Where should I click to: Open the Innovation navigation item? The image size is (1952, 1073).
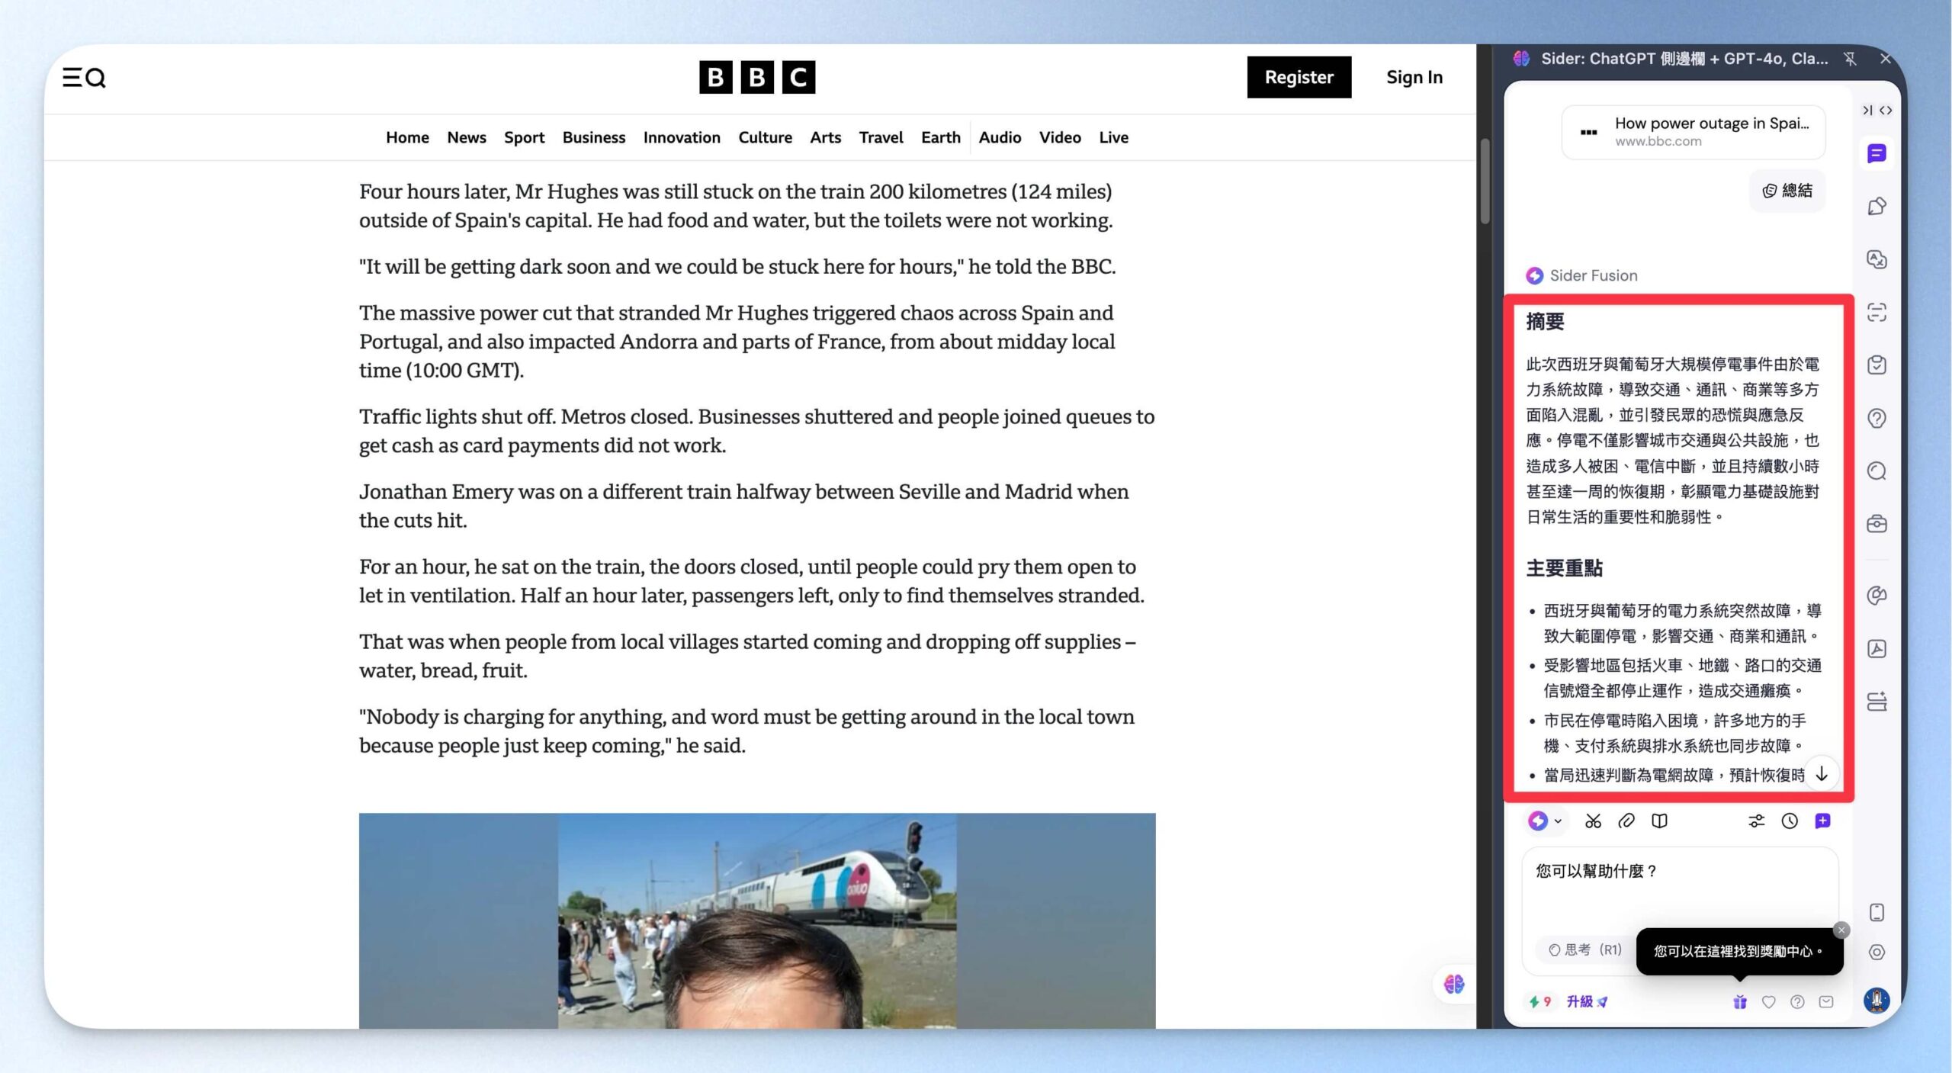(681, 137)
